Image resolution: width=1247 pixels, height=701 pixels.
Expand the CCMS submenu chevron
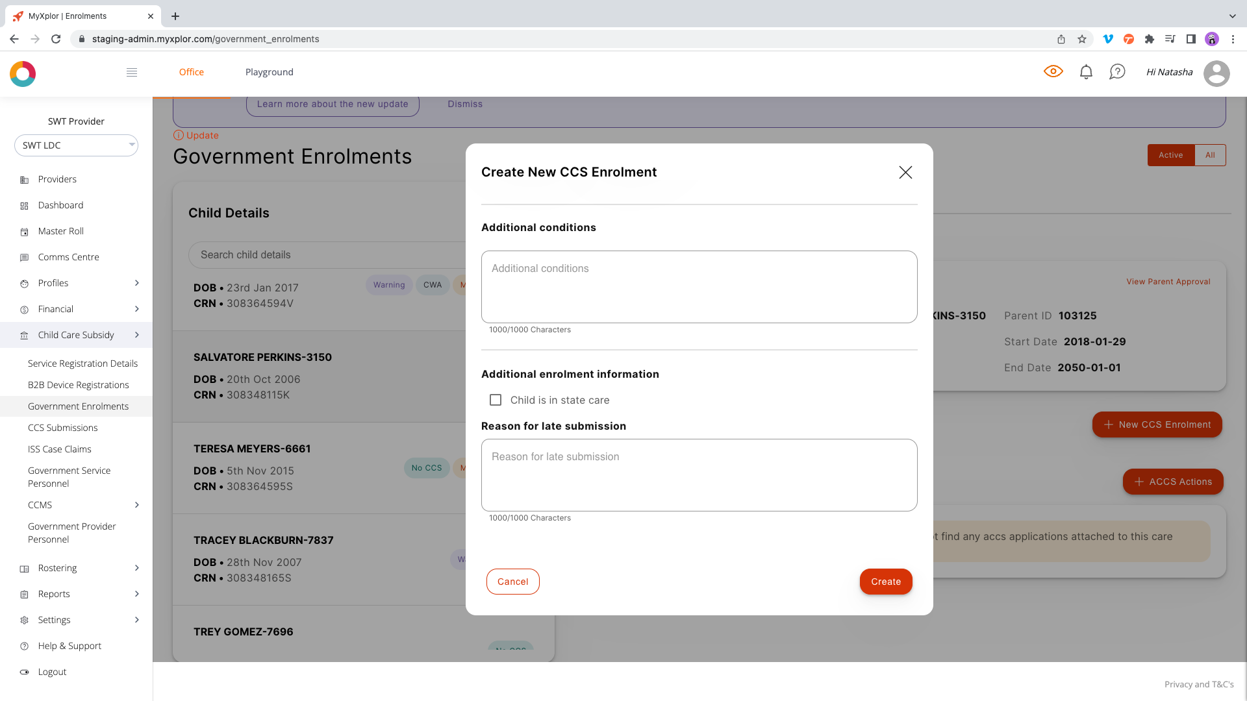[136, 505]
